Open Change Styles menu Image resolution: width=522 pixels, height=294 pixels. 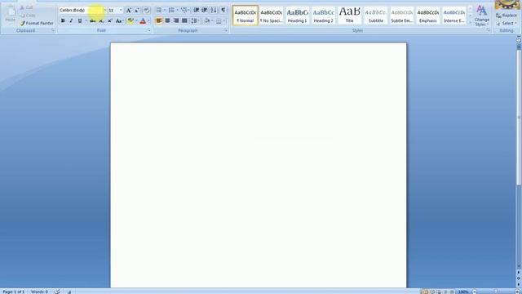(482, 16)
